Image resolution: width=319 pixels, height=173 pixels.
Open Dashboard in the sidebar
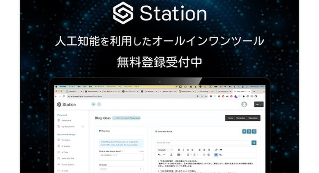[66, 120]
